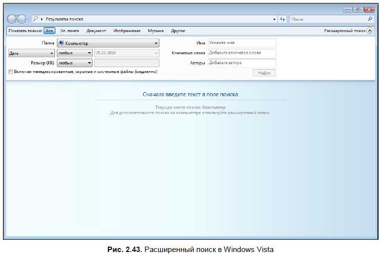
Task: Minimize the search results window
Action: 347,10
